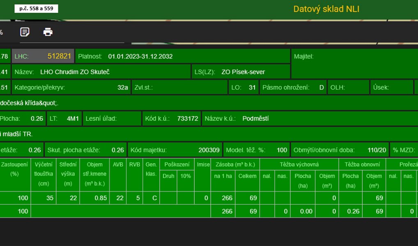
Task: Click the 'Datový sklad NLI' title
Action: pyautogui.click(x=326, y=9)
